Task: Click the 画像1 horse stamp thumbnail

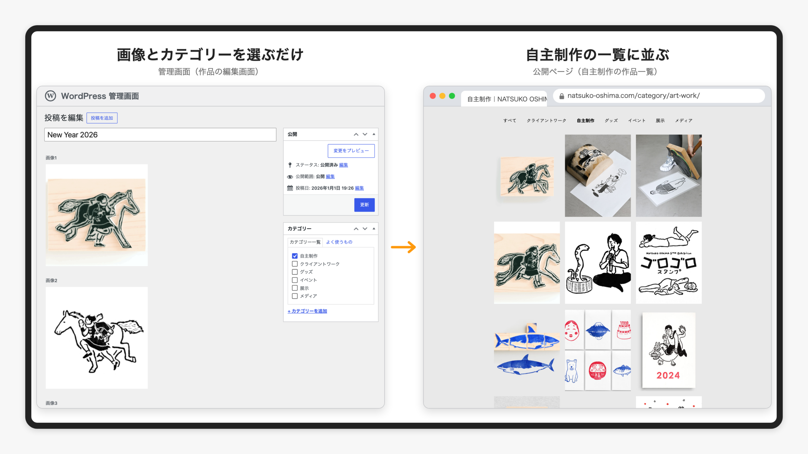Action: tap(97, 215)
